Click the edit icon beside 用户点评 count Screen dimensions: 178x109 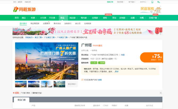point(82,80)
